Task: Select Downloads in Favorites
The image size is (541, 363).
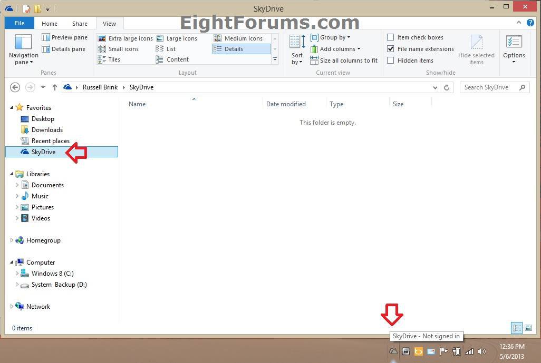Action: (x=47, y=130)
